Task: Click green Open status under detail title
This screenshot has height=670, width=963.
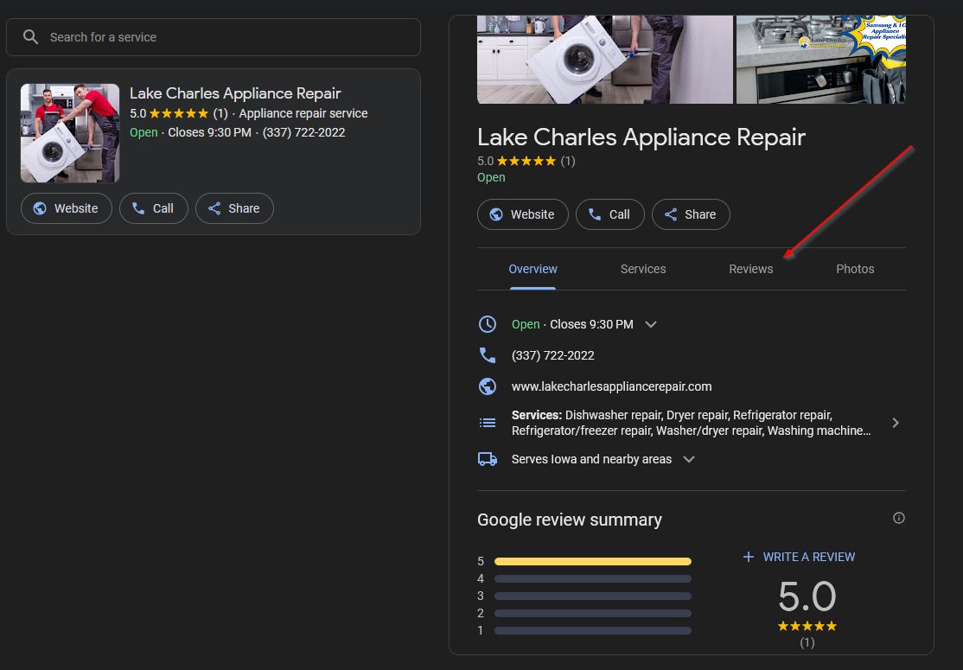Action: coord(491,177)
